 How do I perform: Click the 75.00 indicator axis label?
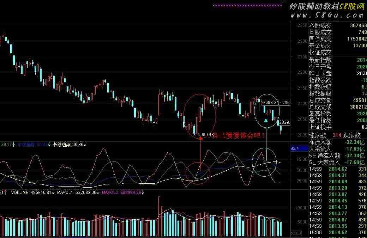[x=302, y=159]
